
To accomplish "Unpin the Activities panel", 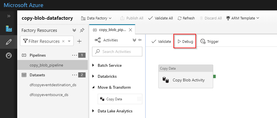I will click(139, 40).
